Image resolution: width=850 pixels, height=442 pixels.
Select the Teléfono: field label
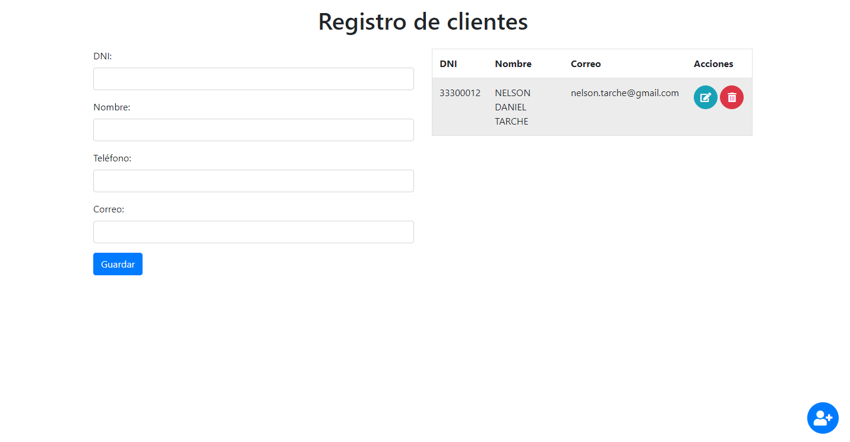(112, 158)
